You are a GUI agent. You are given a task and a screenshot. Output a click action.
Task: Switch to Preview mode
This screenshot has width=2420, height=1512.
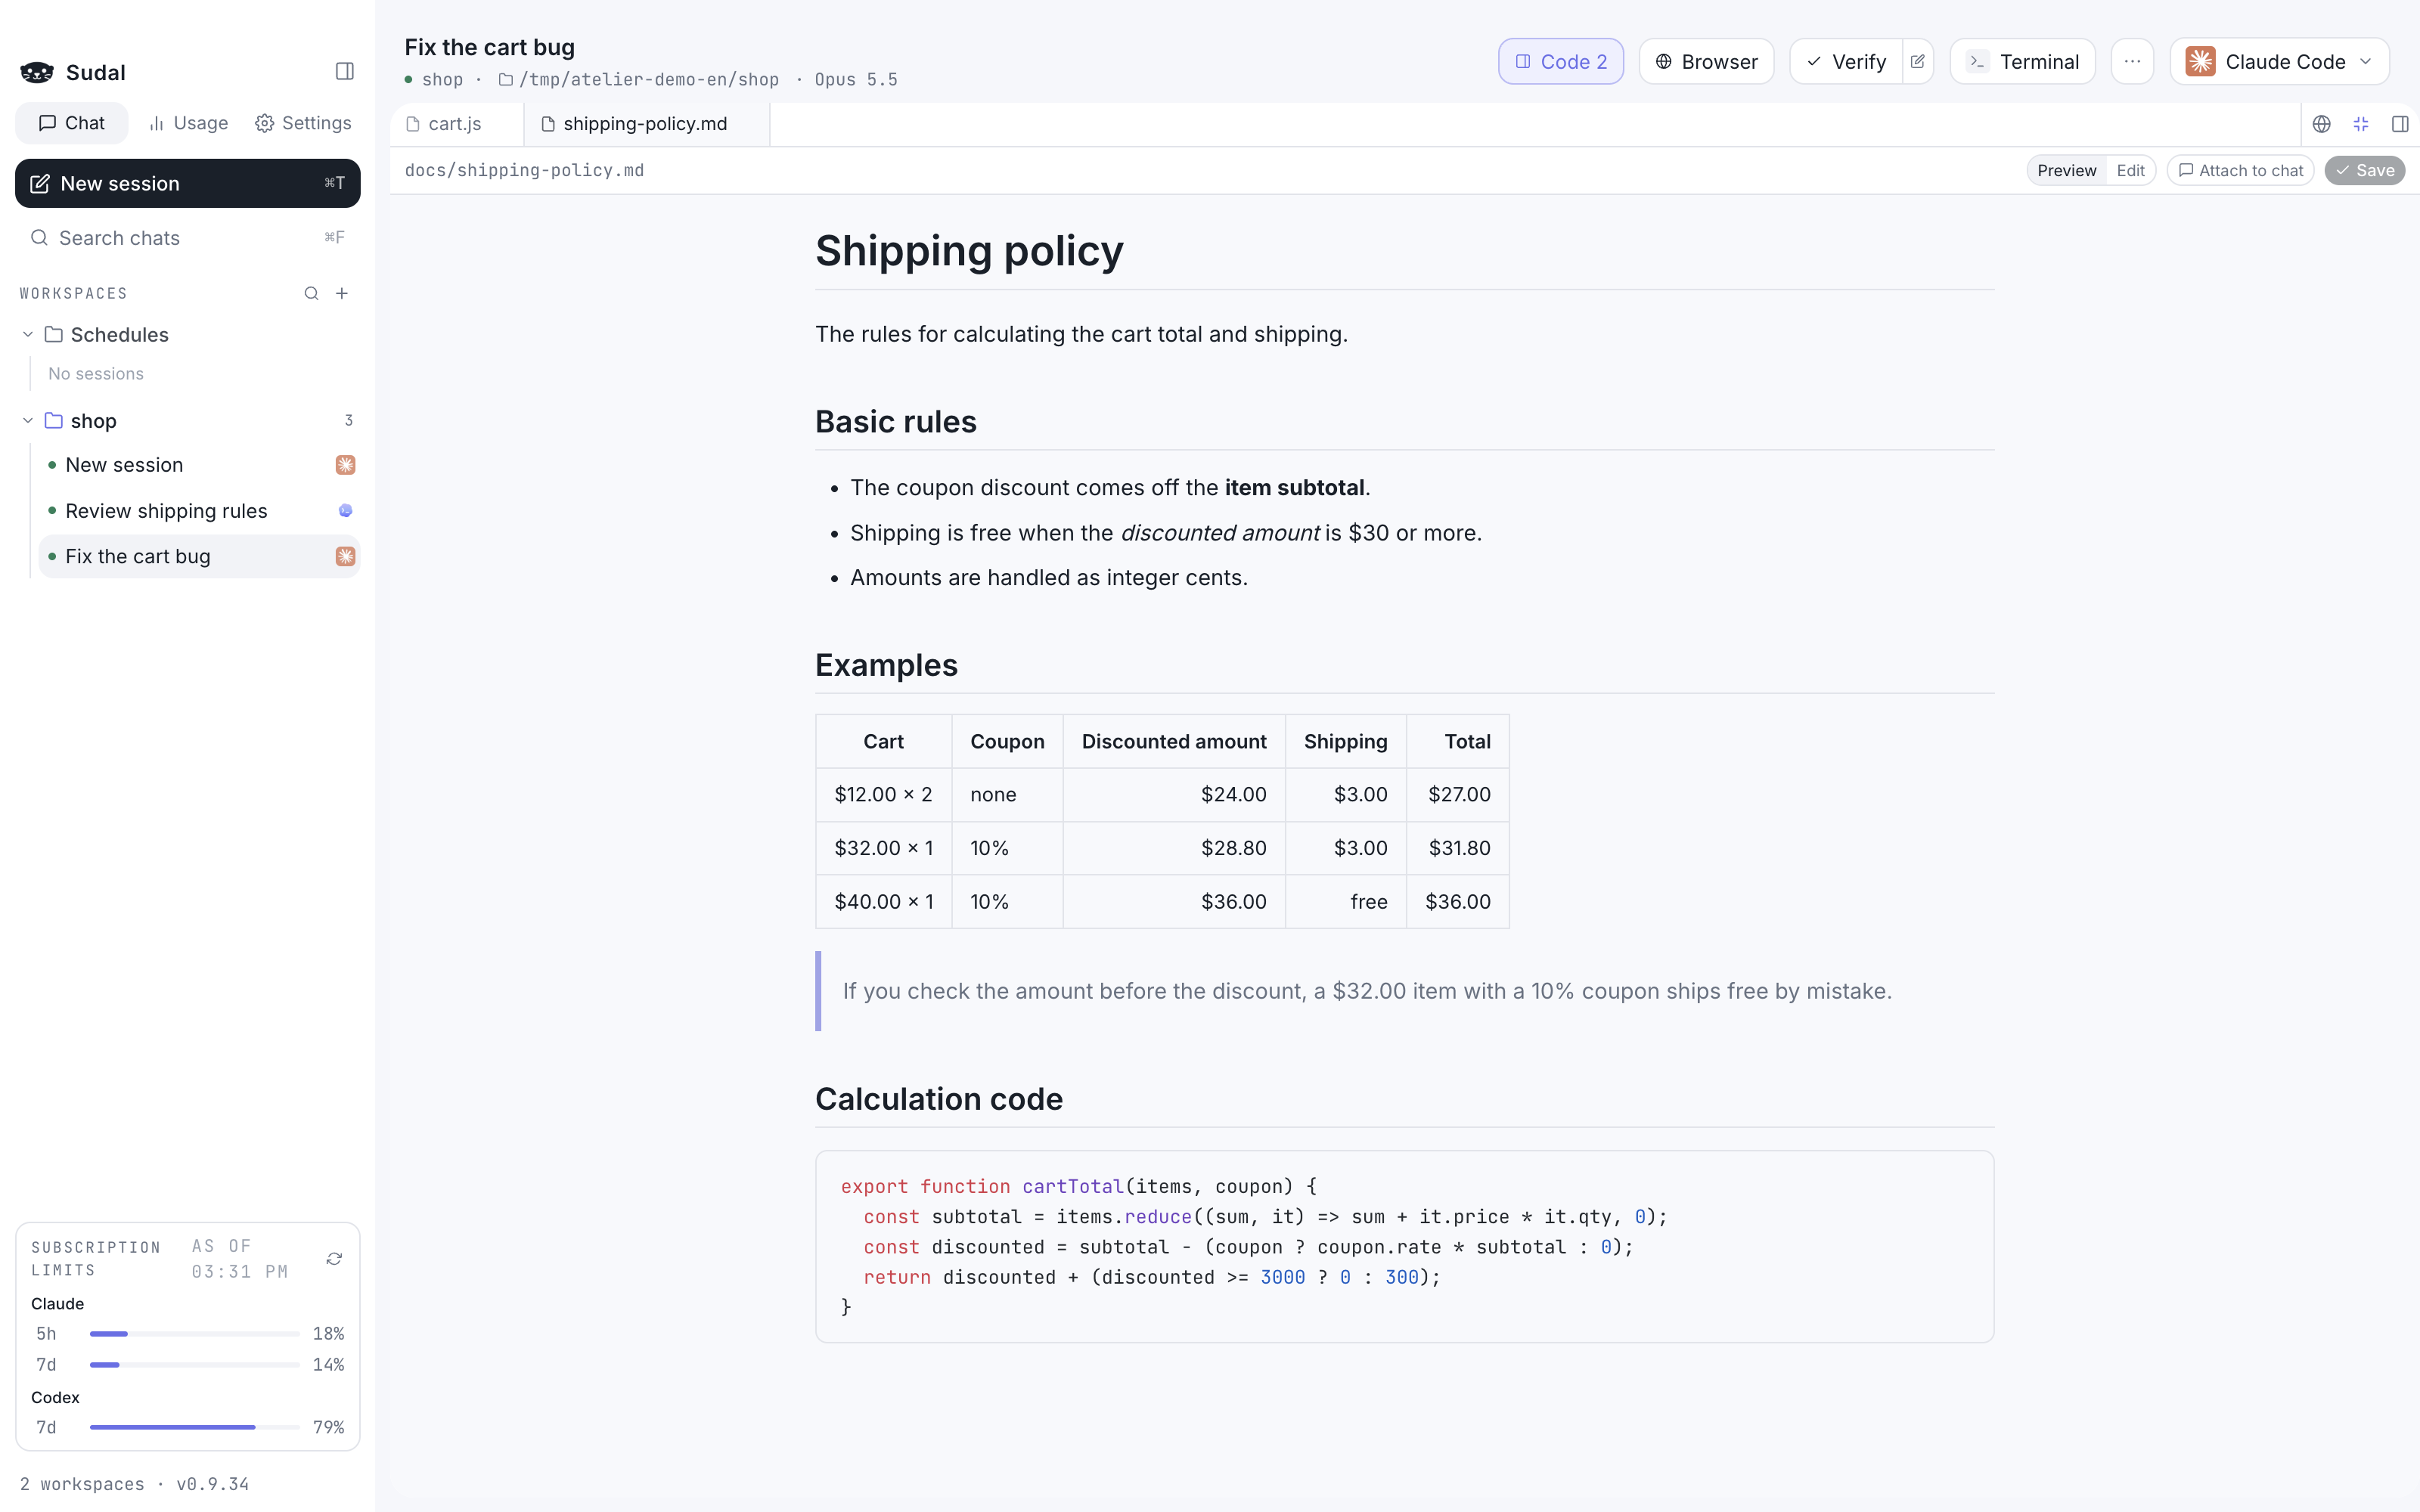point(2066,171)
